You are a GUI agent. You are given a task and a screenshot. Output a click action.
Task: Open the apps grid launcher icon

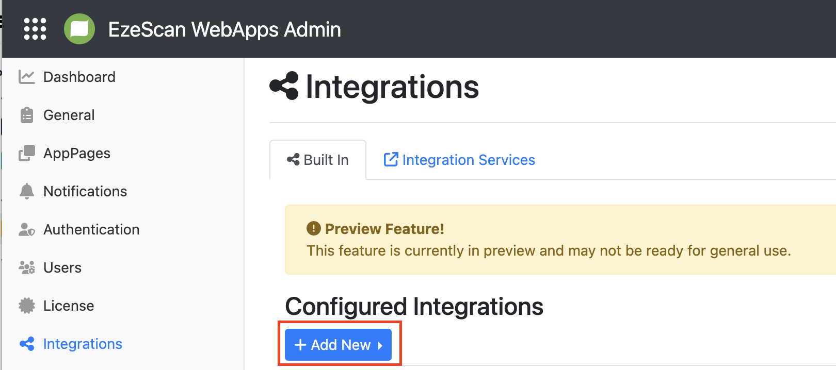35,29
